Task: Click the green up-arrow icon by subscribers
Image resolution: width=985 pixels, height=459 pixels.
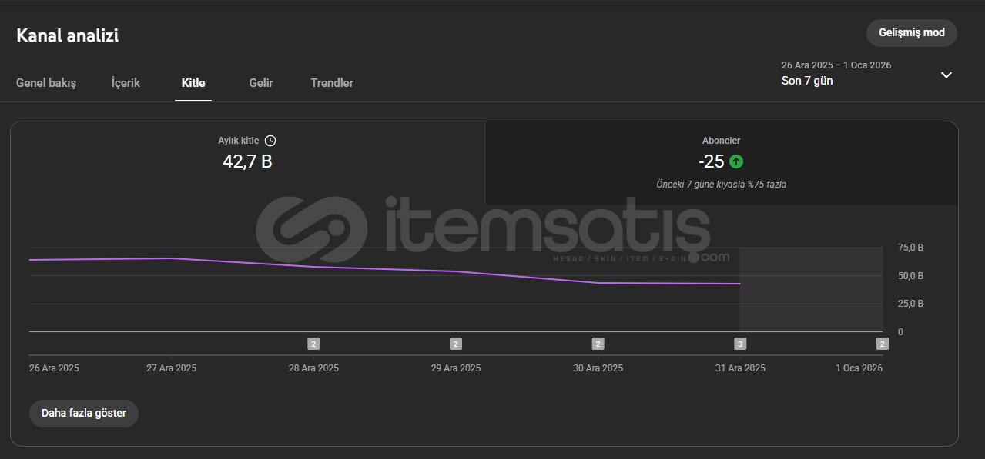Action: 736,161
